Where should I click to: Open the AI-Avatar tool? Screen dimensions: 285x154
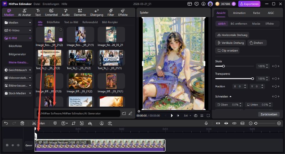pos(25,12)
